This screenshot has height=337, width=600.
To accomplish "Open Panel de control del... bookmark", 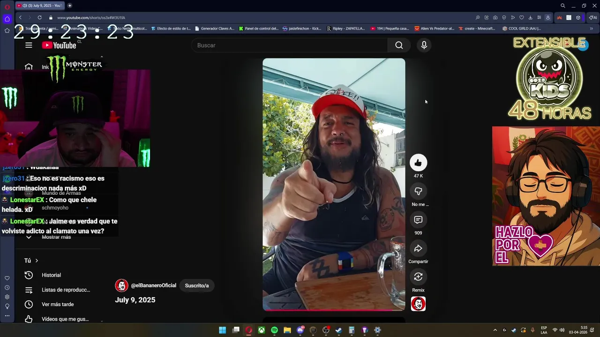I will [x=259, y=29].
